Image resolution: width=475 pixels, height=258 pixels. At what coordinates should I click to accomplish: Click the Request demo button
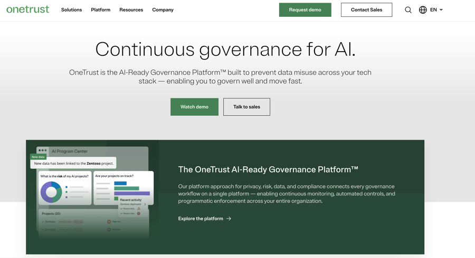click(x=305, y=10)
